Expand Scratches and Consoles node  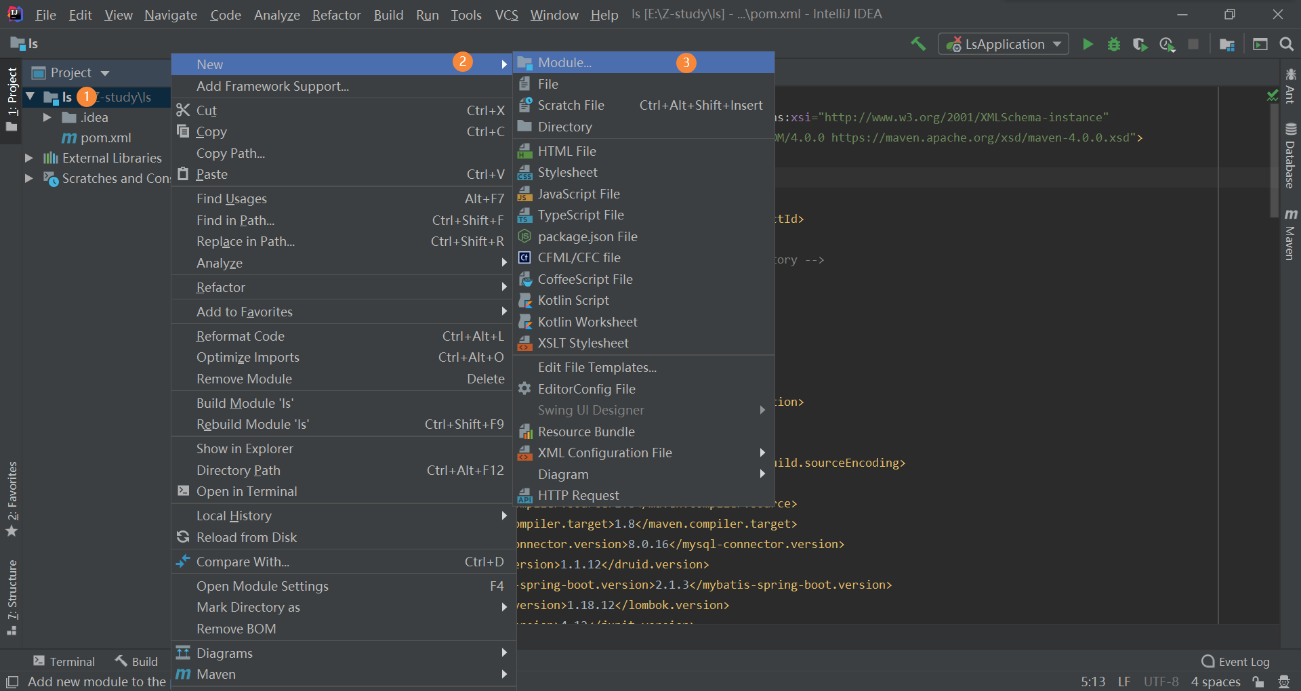click(28, 178)
